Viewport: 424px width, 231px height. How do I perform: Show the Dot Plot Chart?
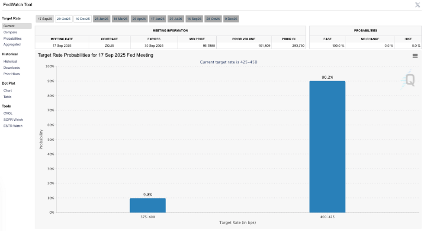[8, 91]
